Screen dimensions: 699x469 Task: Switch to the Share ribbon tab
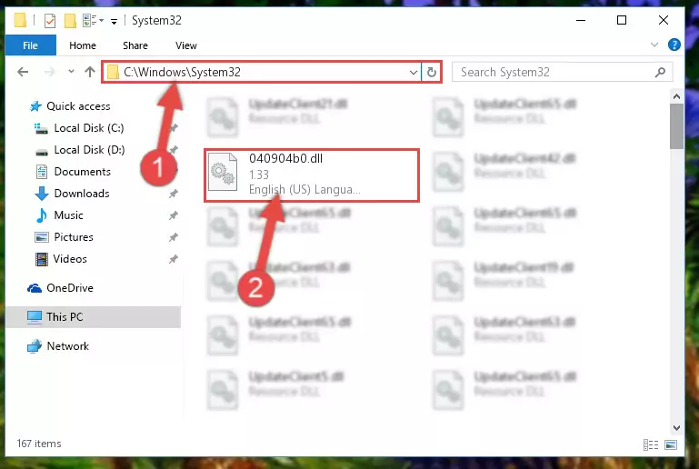[x=135, y=45]
